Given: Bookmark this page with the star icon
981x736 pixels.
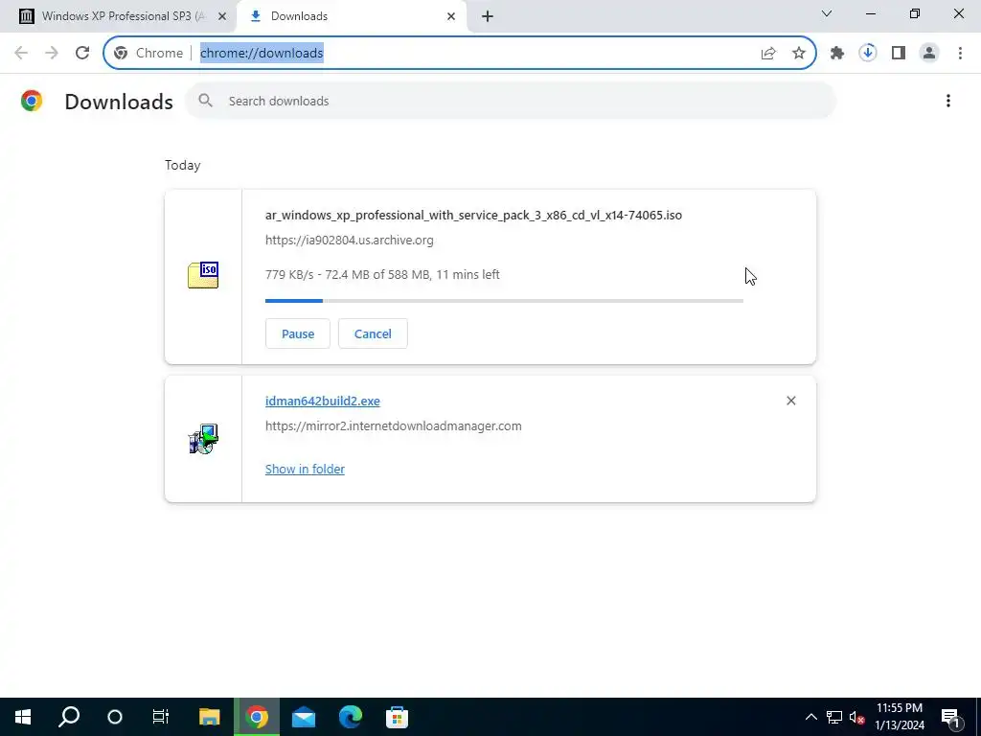Looking at the screenshot, I should coord(799,54).
